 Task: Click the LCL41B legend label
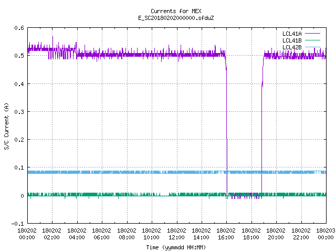coord(292,40)
